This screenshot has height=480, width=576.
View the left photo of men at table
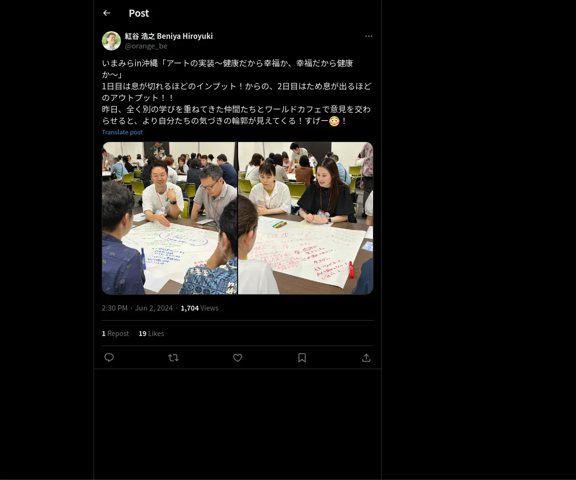click(169, 218)
